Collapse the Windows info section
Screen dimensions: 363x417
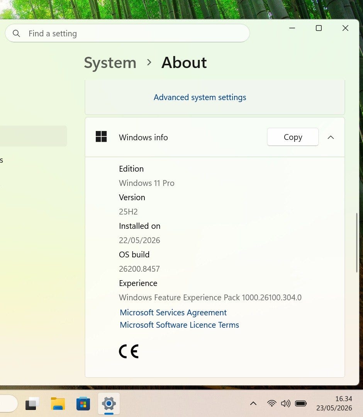click(x=331, y=137)
